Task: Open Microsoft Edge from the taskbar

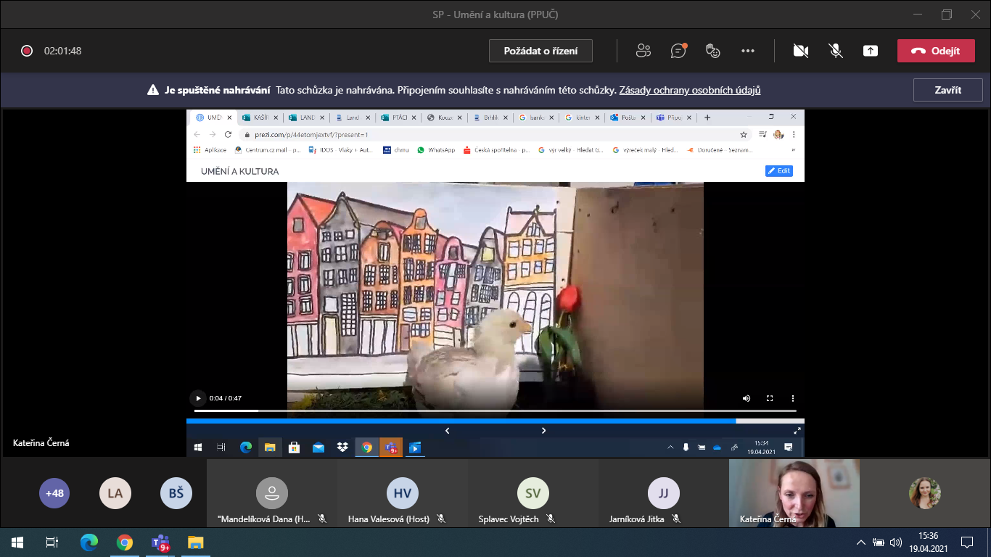Action: pyautogui.click(x=89, y=542)
